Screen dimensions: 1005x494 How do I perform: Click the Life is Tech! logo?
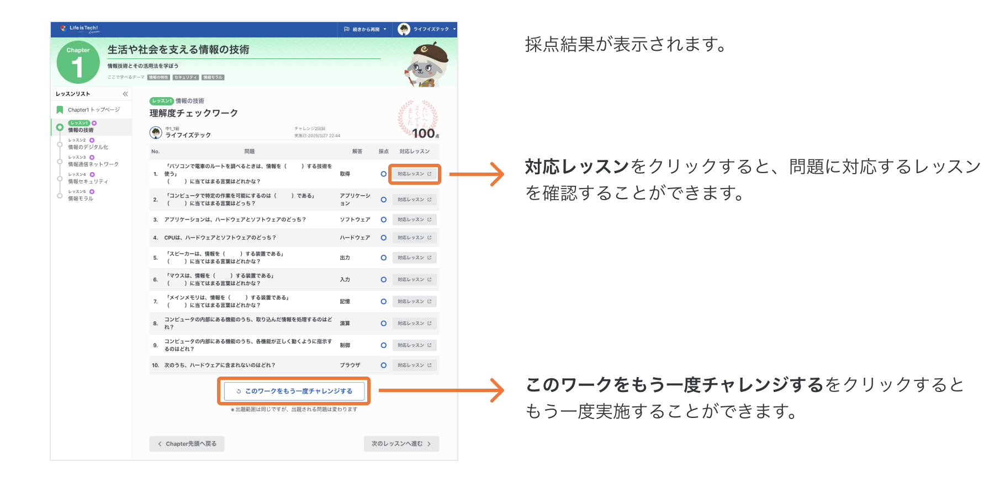[80, 29]
